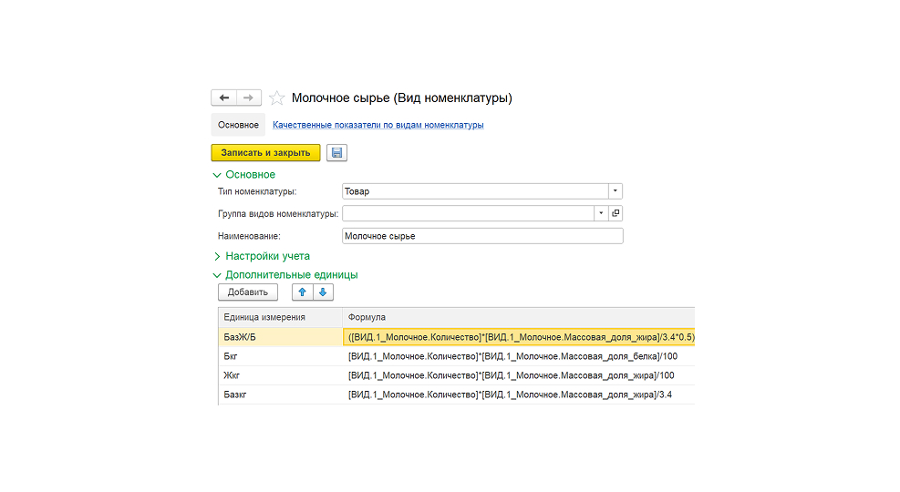This screenshot has width=900, height=492.
Task: Add to favorites with the star icon
Action: tap(276, 98)
